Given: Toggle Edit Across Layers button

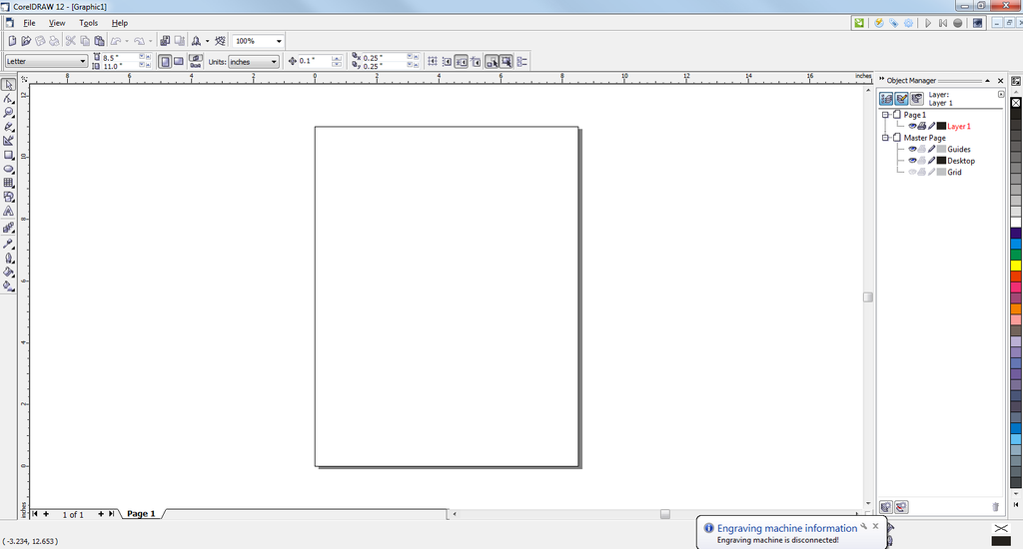Looking at the screenshot, I should [902, 99].
